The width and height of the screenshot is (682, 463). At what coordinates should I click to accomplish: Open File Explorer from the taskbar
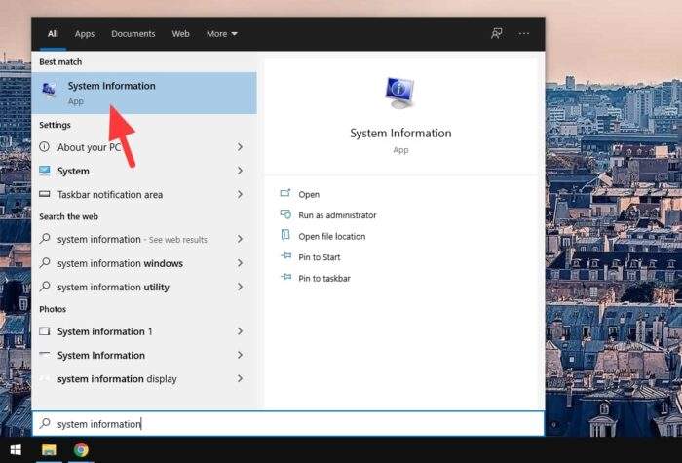point(49,450)
